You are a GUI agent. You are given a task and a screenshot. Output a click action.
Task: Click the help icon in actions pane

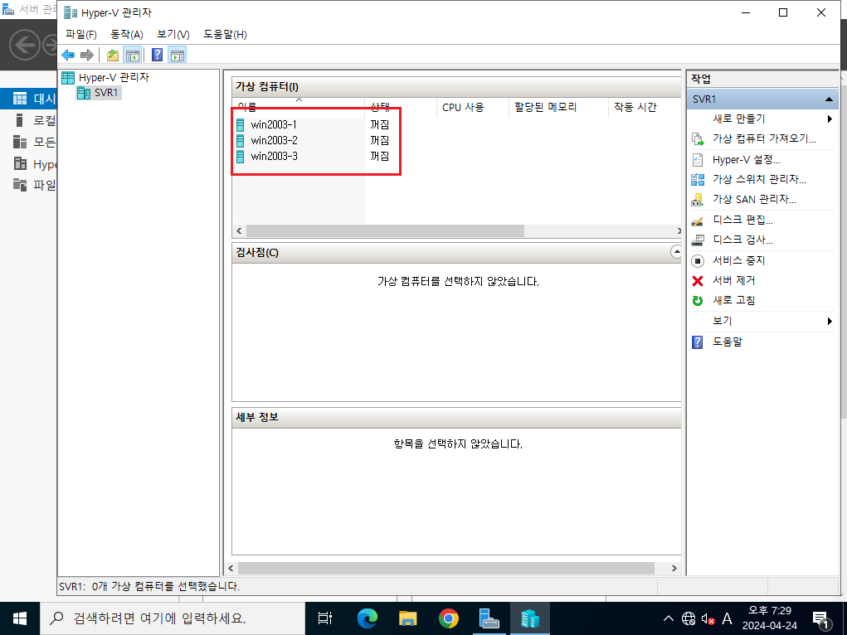click(x=698, y=342)
